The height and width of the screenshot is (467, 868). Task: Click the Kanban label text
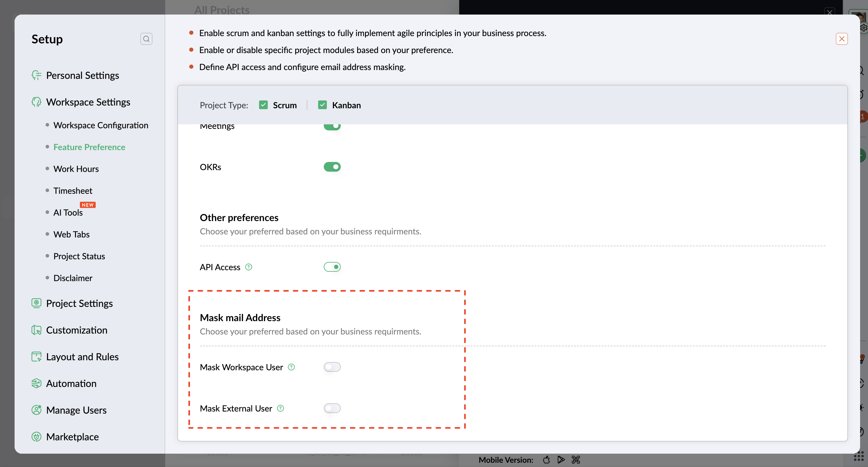pyautogui.click(x=347, y=105)
